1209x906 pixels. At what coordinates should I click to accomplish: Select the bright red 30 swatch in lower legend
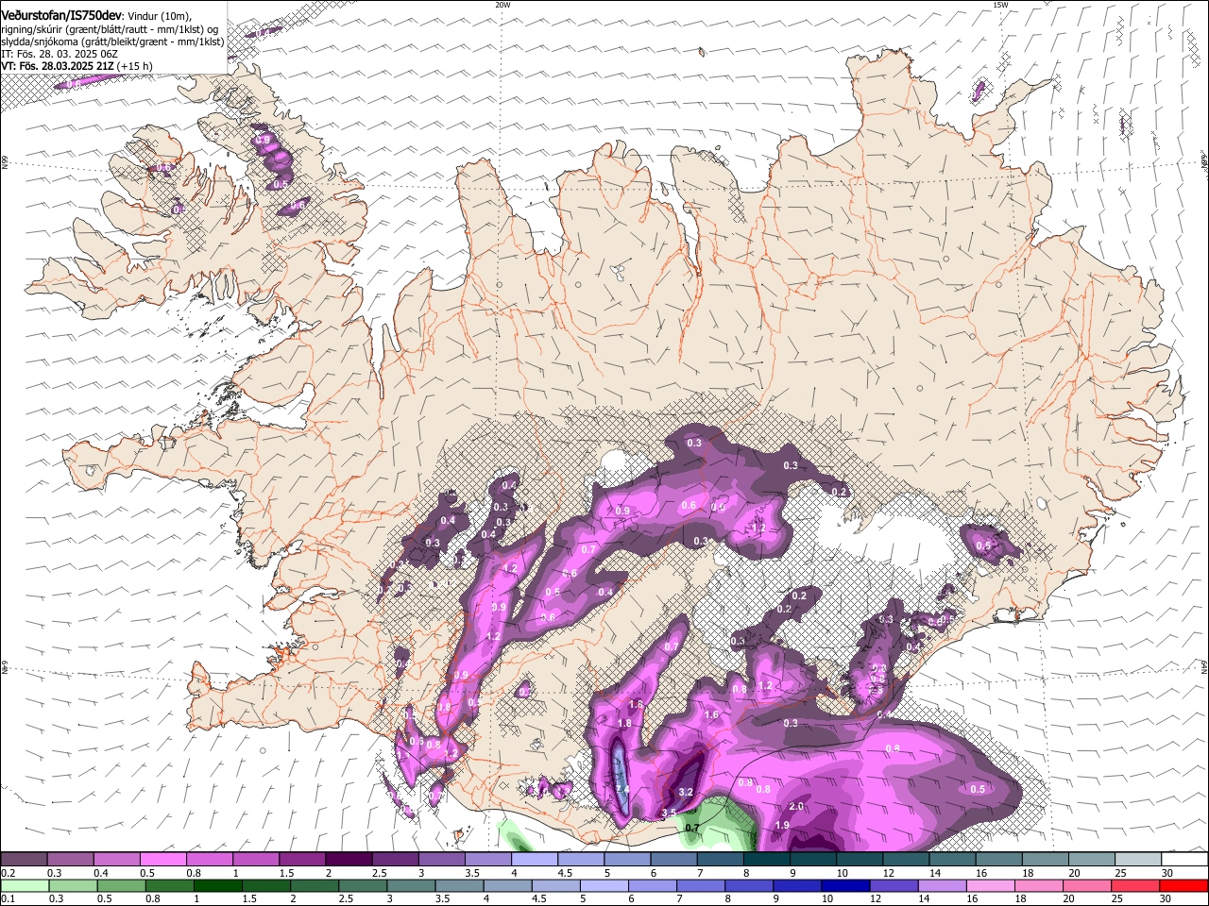point(1184,885)
